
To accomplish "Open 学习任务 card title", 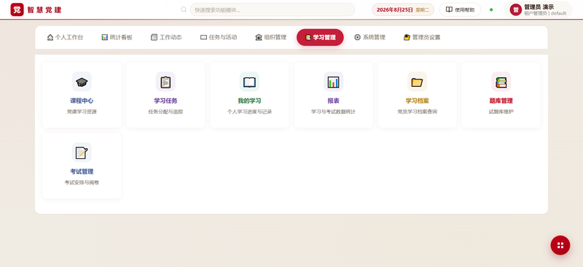I will [x=165, y=101].
